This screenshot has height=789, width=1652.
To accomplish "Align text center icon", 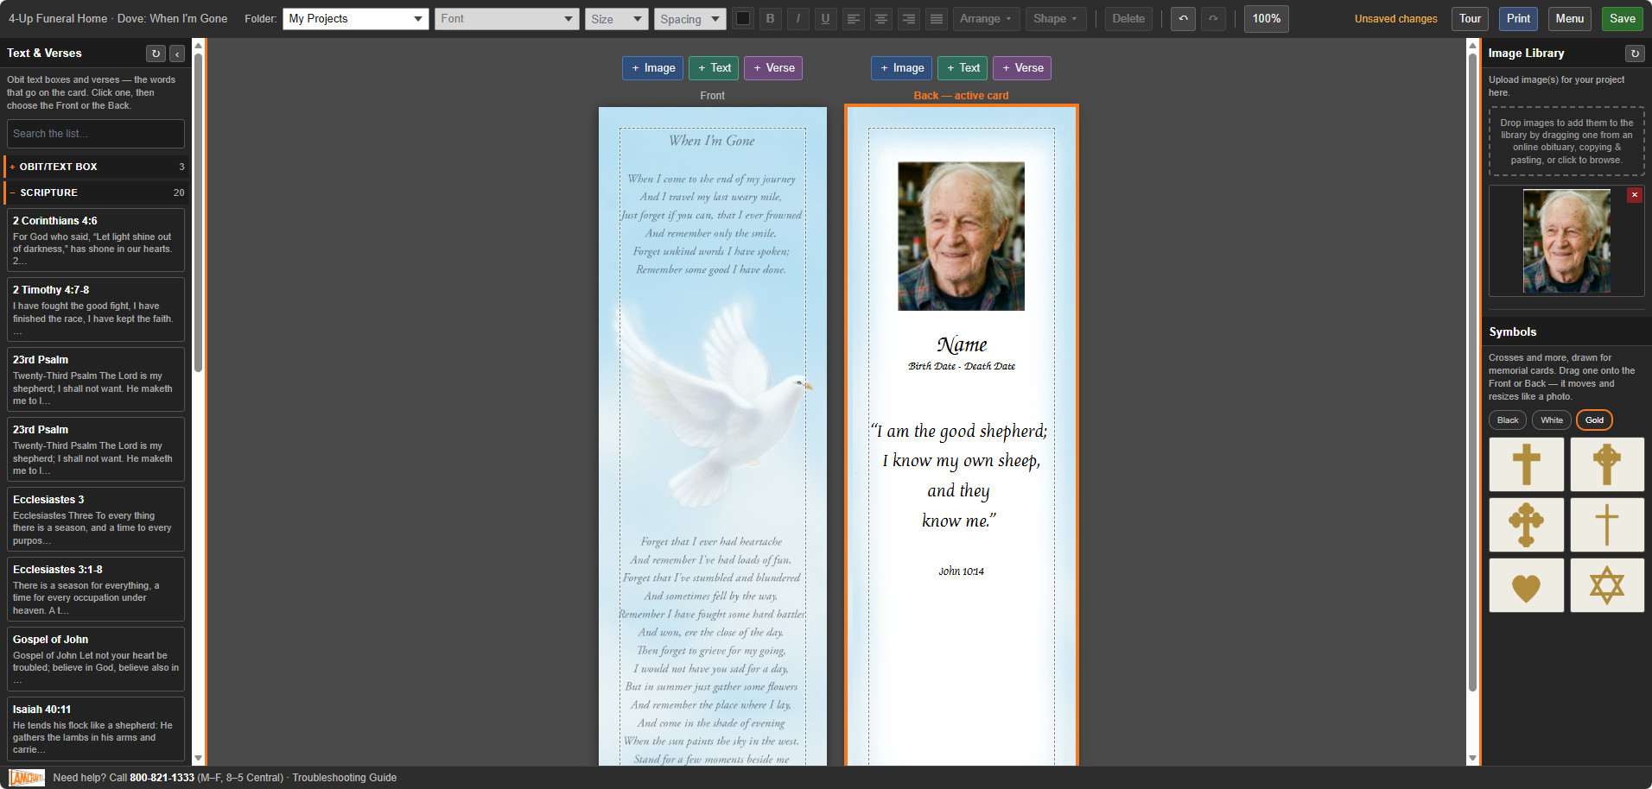I will coord(880,18).
